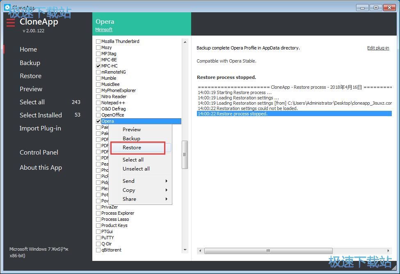Expand the Copy submenu arrow
Image resolution: width=400 pixels, height=274 pixels.
point(166,190)
